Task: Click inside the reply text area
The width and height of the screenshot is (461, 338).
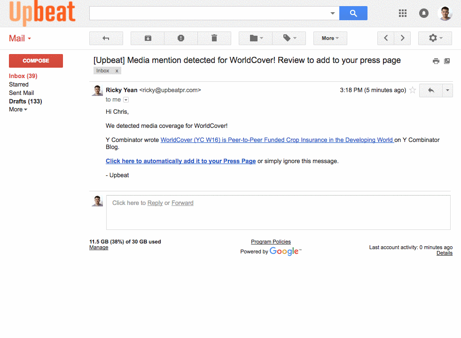Action: tap(278, 212)
